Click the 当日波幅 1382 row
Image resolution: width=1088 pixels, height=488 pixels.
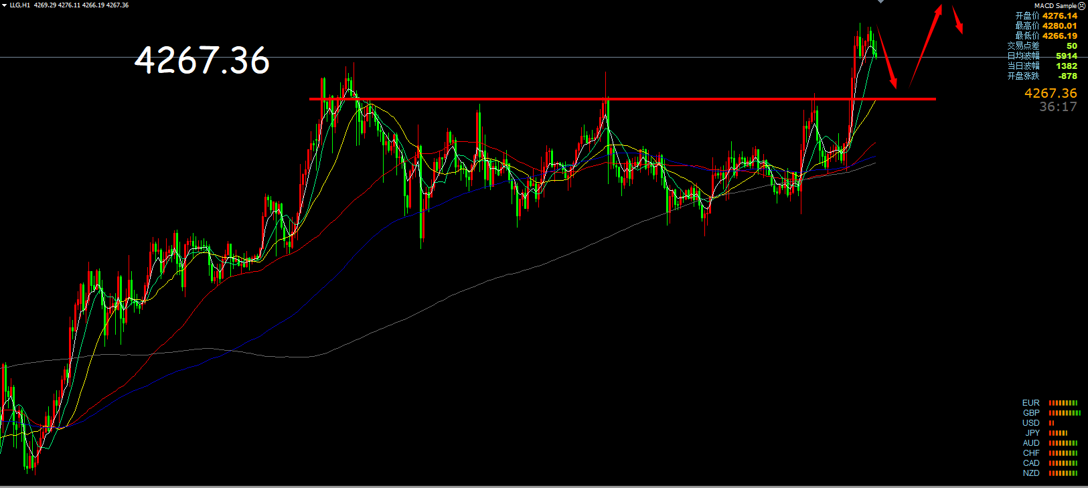coord(1042,66)
